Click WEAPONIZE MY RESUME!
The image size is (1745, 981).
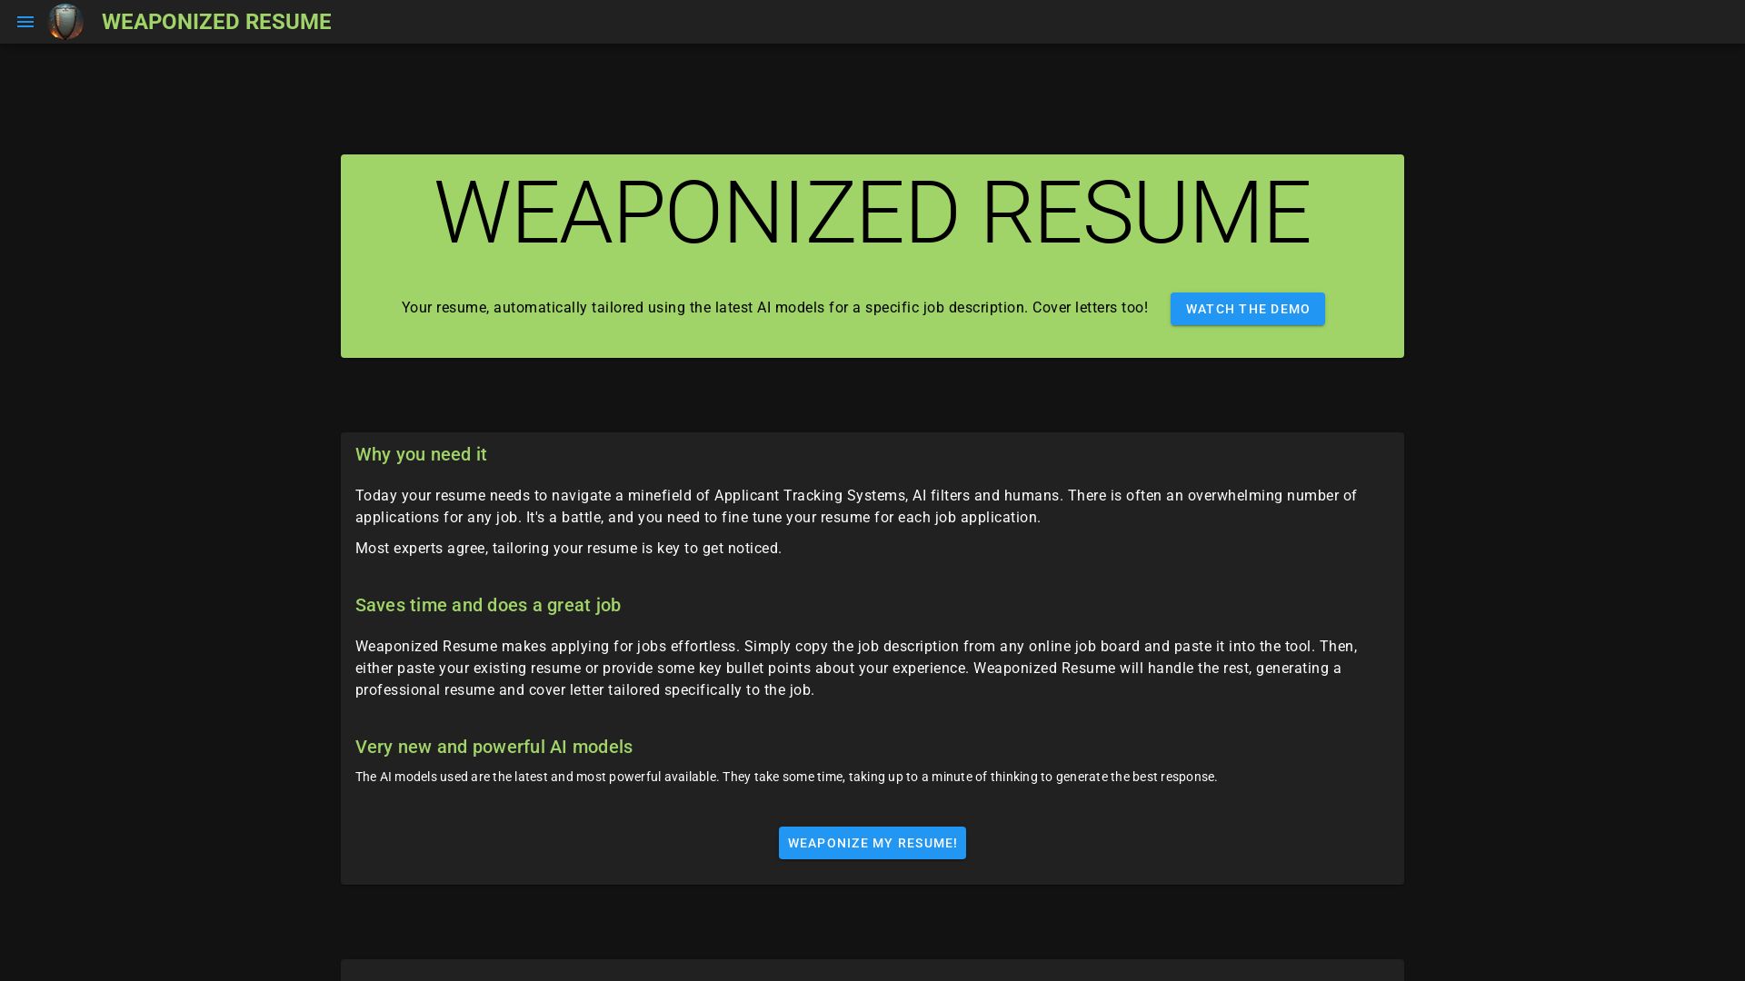point(872,843)
